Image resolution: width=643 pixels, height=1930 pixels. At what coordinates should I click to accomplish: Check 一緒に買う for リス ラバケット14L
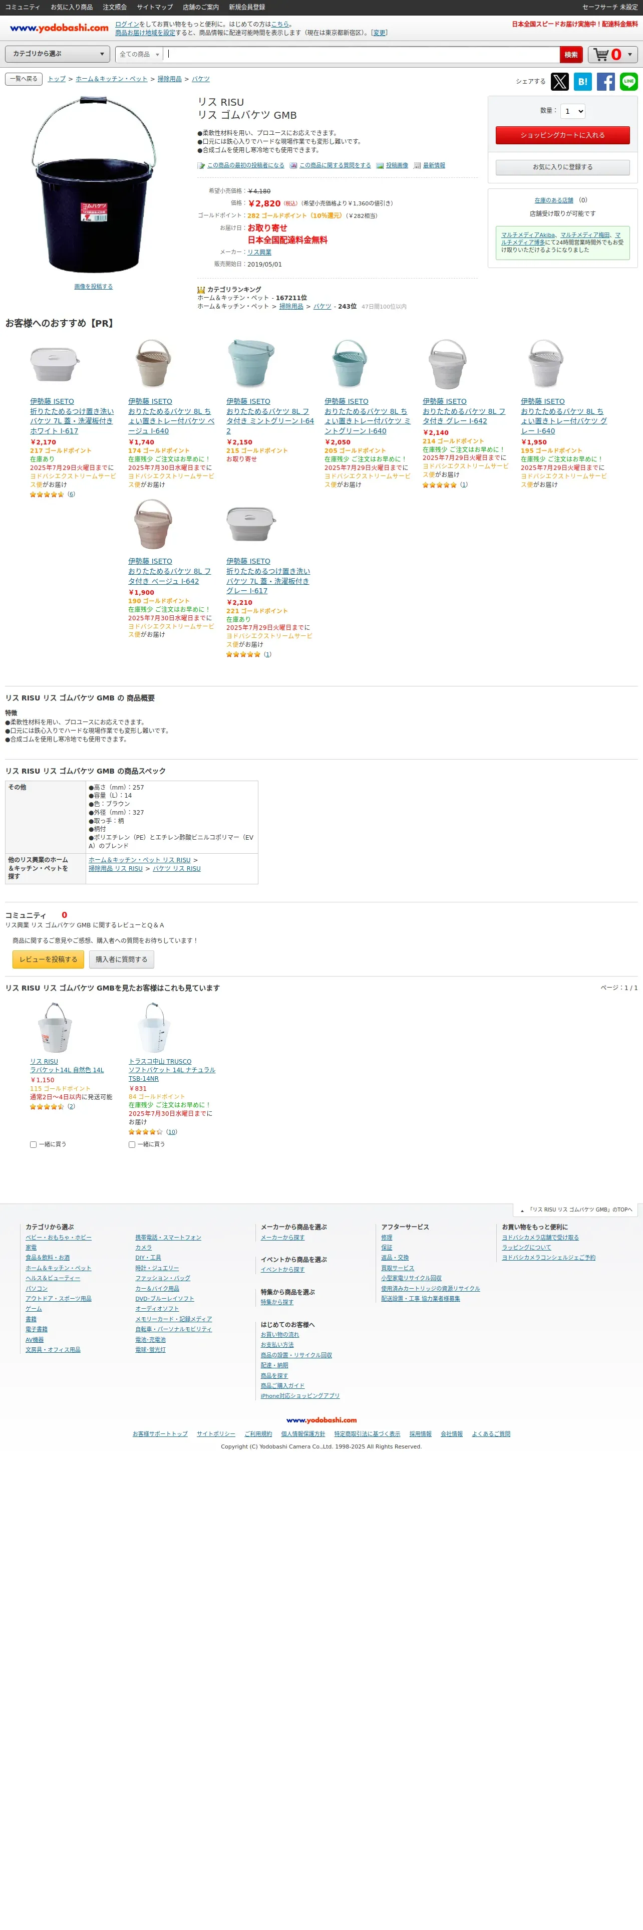pyautogui.click(x=33, y=1144)
